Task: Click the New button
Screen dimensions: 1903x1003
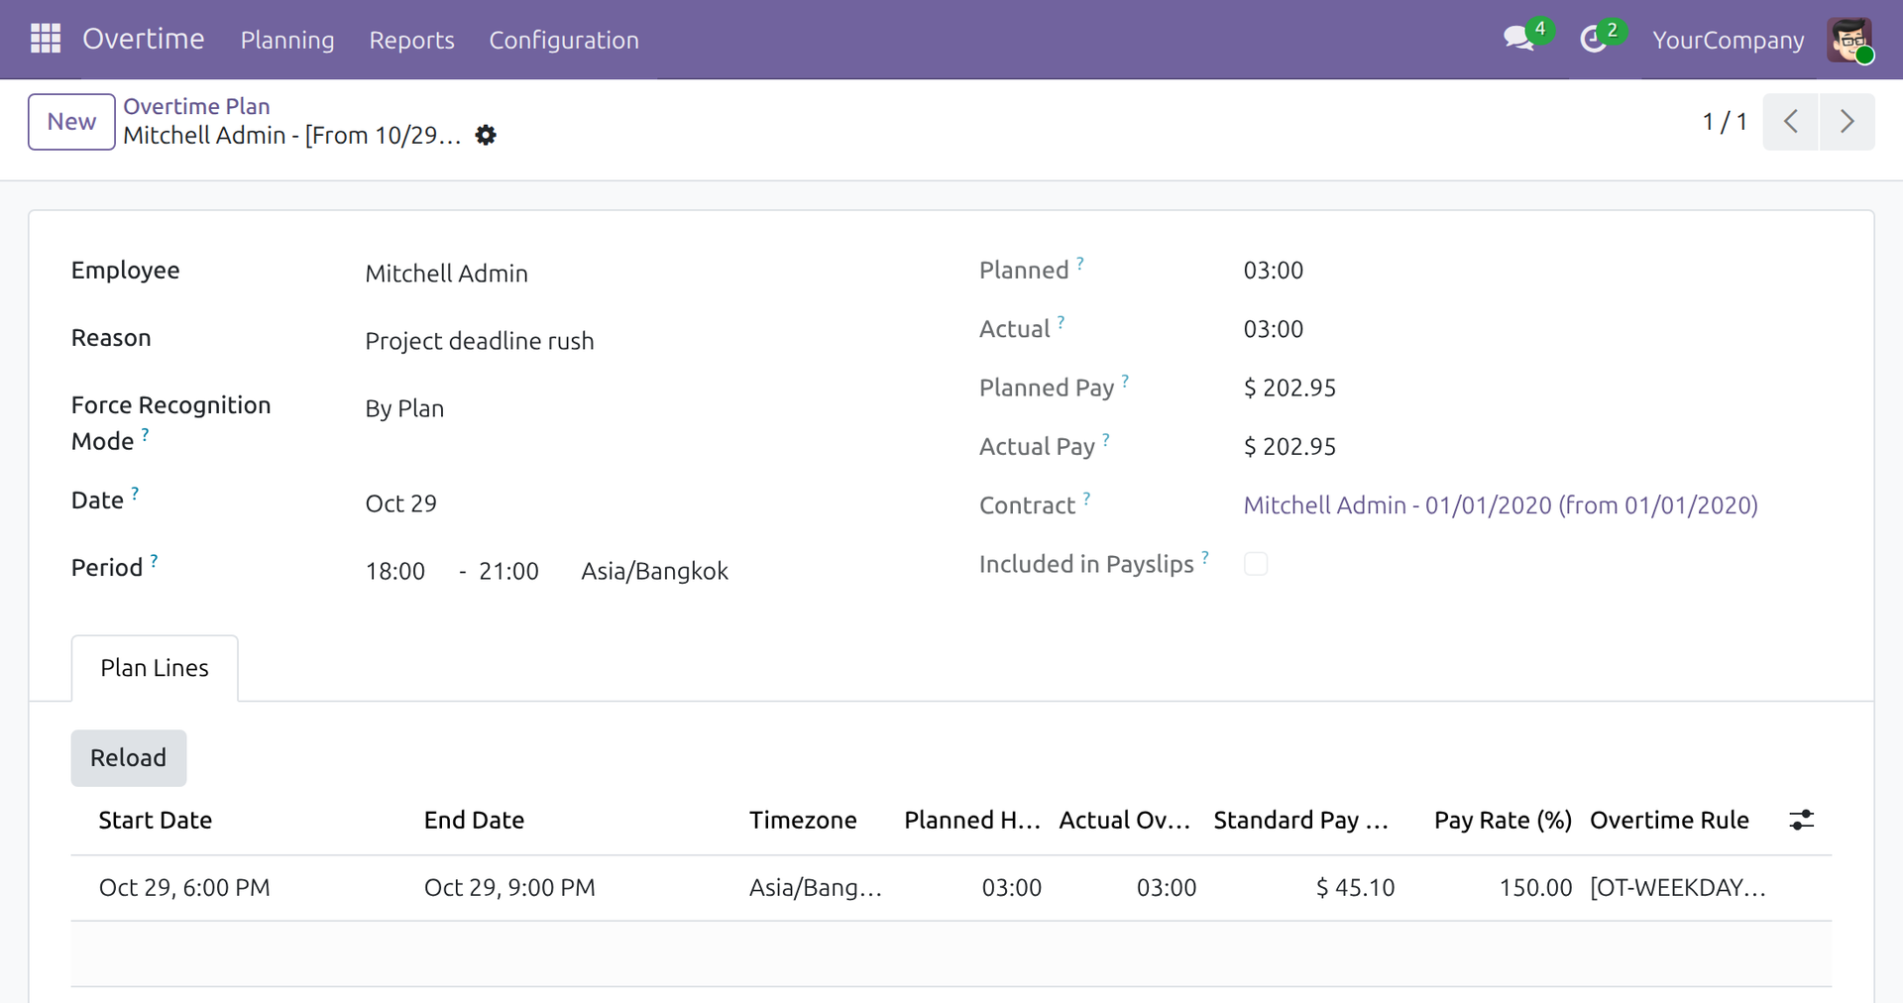Action: click(71, 122)
